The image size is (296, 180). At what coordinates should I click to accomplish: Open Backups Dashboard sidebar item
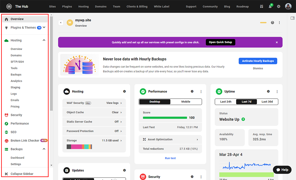click(17, 158)
